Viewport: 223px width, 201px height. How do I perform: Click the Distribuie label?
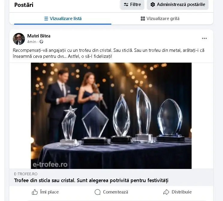pyautogui.click(x=181, y=192)
